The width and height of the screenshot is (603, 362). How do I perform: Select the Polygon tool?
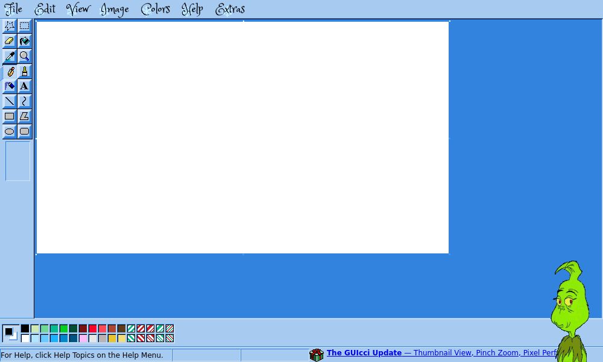coord(24,116)
